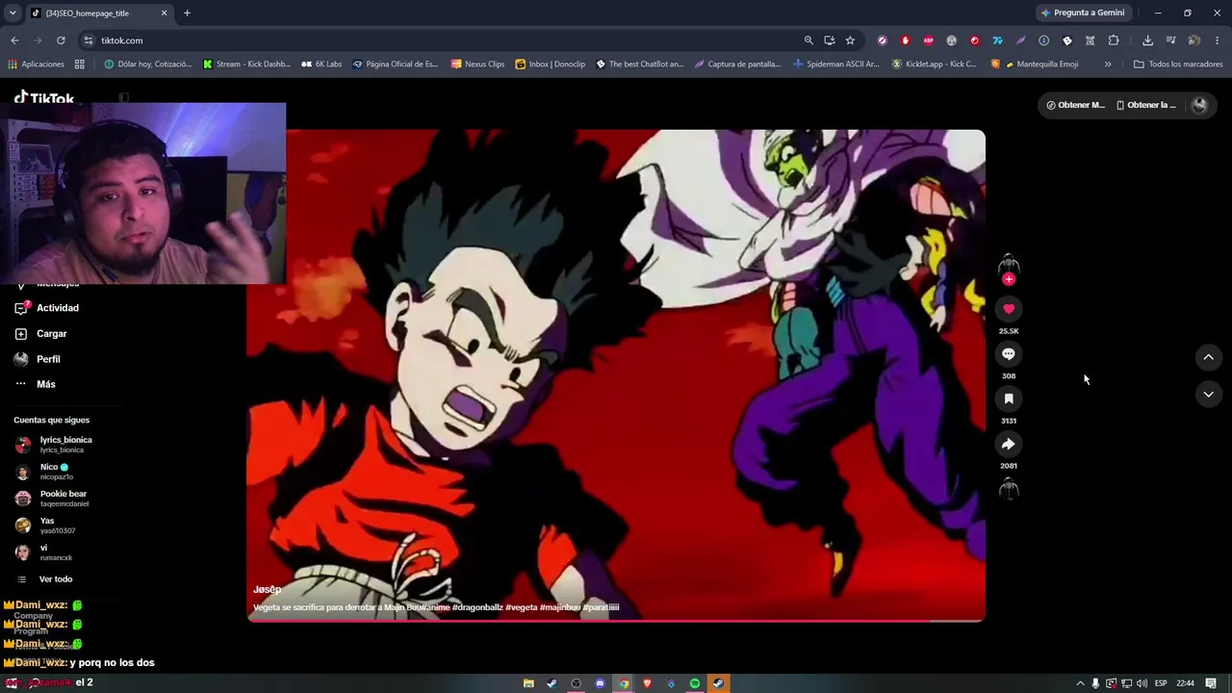This screenshot has width=1232, height=693.
Task: Open the profile avatar in TikTok header
Action: [1199, 105]
